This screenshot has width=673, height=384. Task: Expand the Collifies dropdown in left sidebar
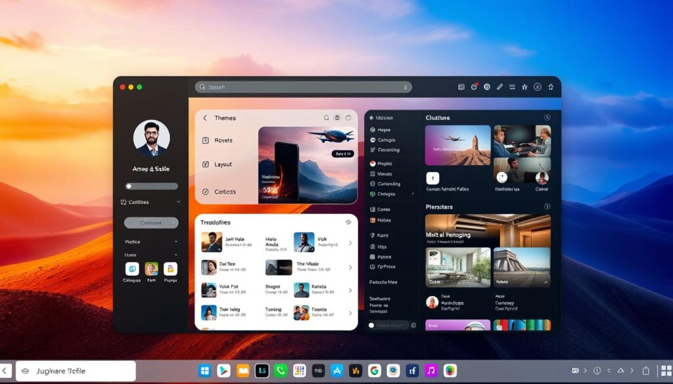pyautogui.click(x=178, y=202)
